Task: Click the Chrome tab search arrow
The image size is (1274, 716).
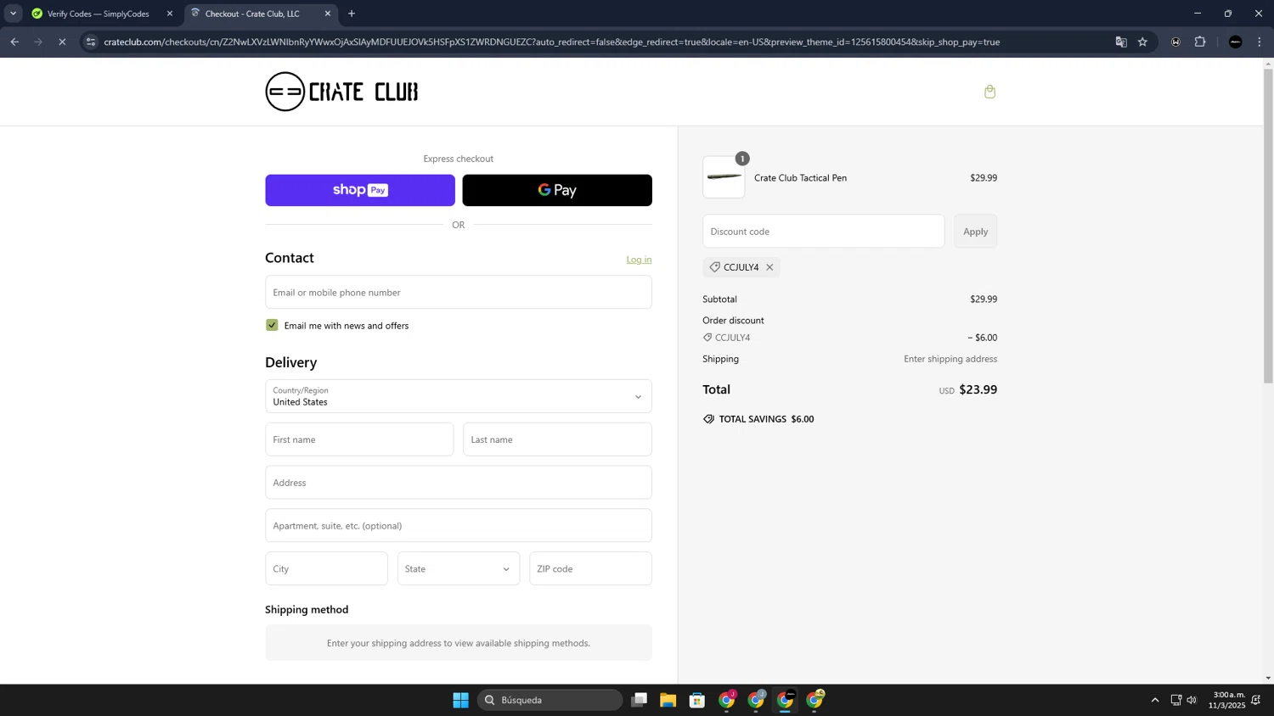Action: coord(13,14)
